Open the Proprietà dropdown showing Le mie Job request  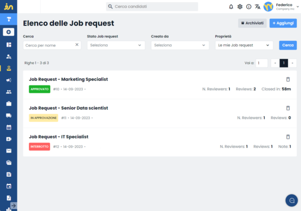(x=244, y=45)
